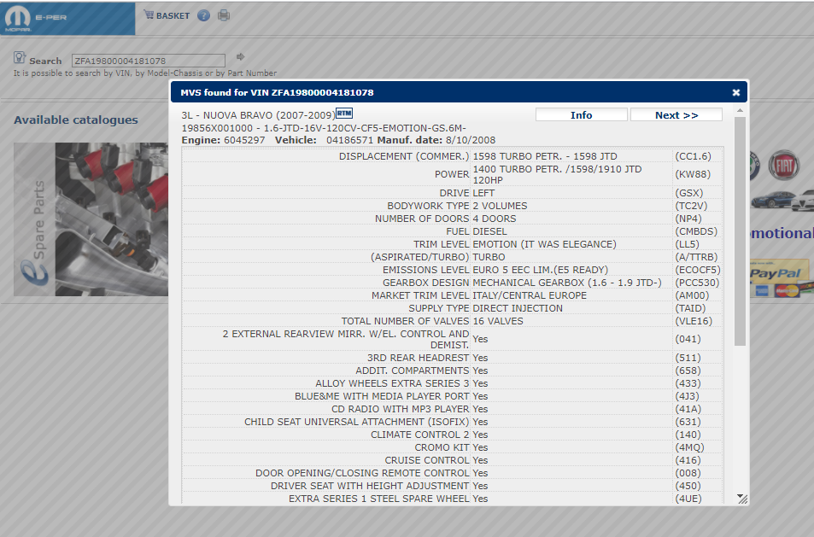Click BLUE&ME WITH MEDIA PLAYER PORT label
This screenshot has height=537, width=814.
382,396
